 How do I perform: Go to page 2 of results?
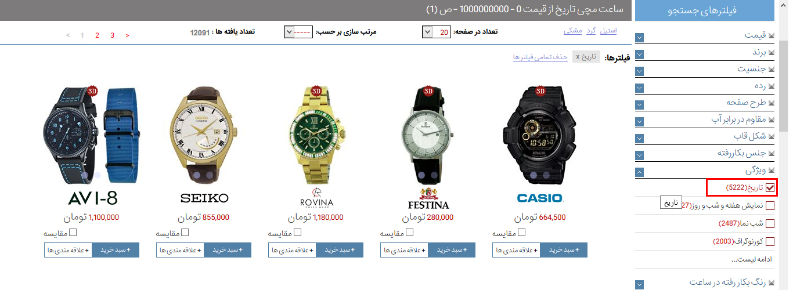pos(97,35)
